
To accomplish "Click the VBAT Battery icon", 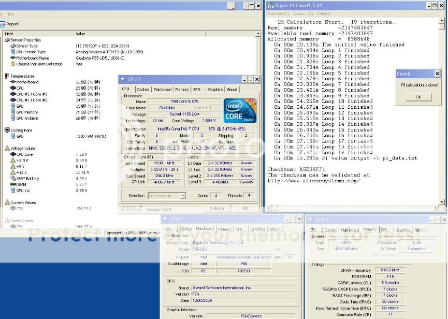I will click(13, 178).
